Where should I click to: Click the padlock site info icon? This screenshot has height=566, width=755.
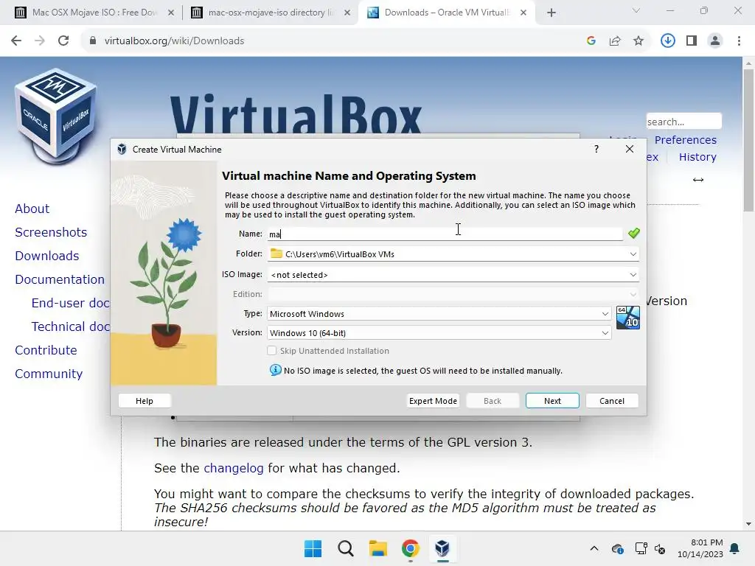pyautogui.click(x=92, y=41)
